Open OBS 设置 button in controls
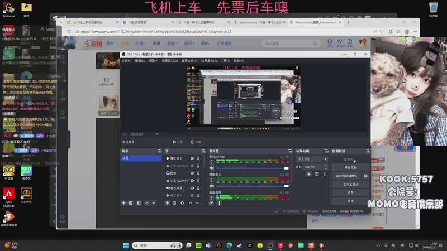This screenshot has height=251, width=447. [x=350, y=192]
